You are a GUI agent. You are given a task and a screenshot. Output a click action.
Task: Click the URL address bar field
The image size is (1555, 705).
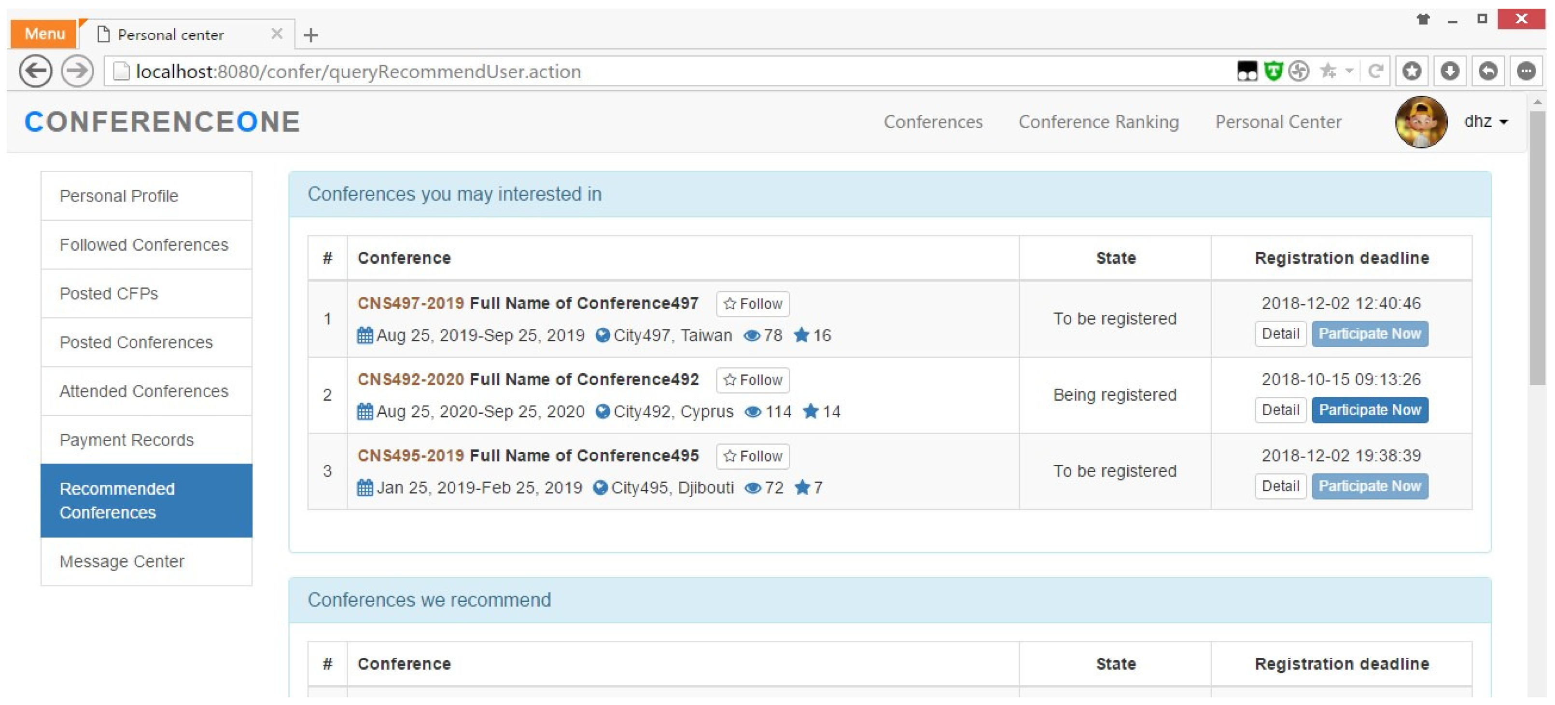coord(664,71)
